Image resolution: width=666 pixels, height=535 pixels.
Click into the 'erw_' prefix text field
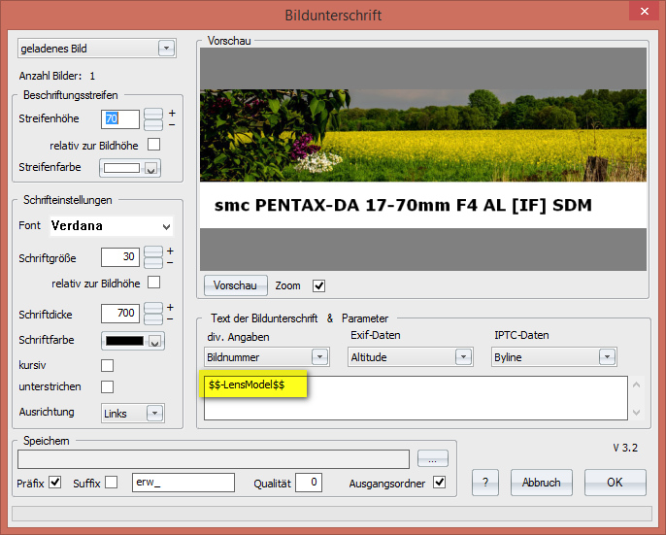tap(183, 483)
